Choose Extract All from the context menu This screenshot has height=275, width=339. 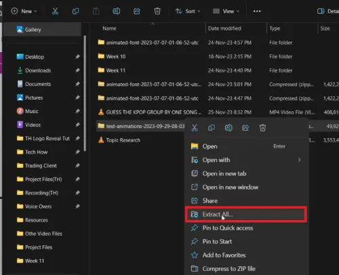pyautogui.click(x=246, y=214)
